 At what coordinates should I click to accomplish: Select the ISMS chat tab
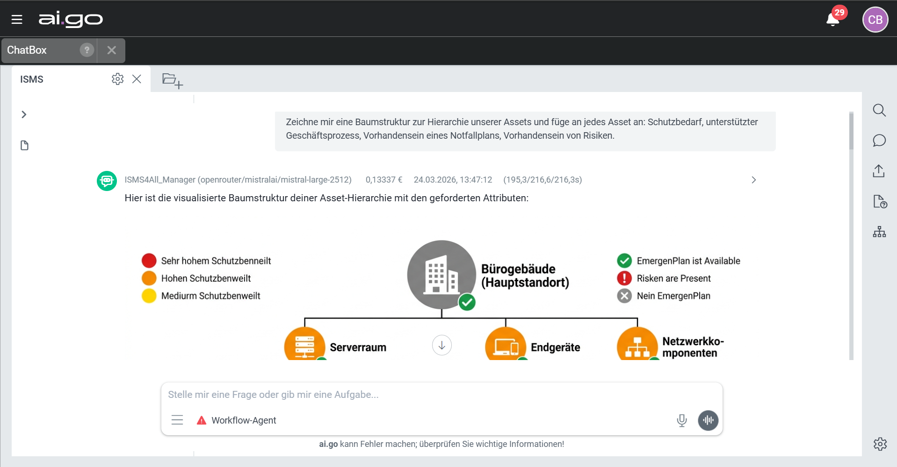click(32, 79)
